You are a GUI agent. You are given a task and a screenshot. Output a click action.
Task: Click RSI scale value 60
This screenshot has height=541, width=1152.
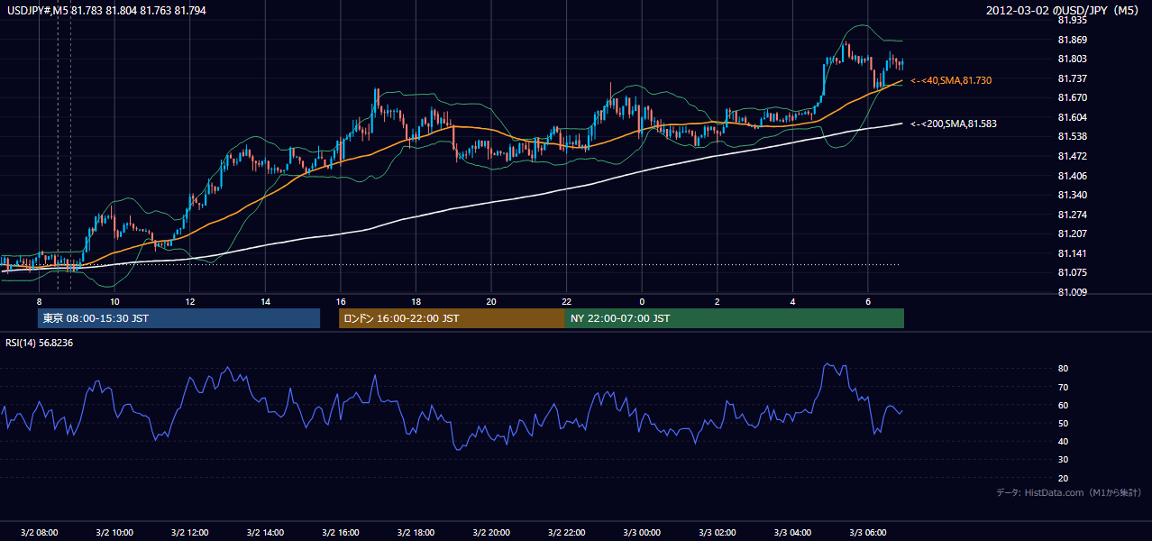coord(1064,406)
